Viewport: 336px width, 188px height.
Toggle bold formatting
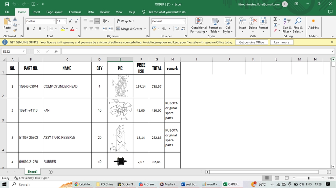(28, 29)
